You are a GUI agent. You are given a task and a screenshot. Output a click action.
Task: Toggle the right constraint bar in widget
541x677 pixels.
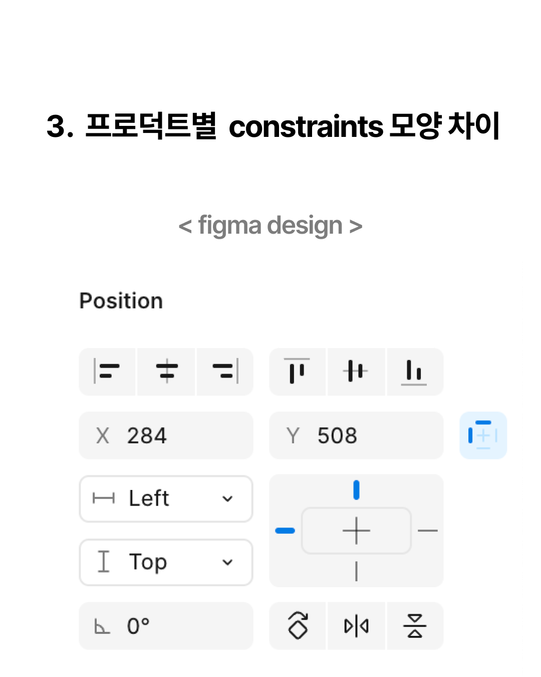pos(428,531)
